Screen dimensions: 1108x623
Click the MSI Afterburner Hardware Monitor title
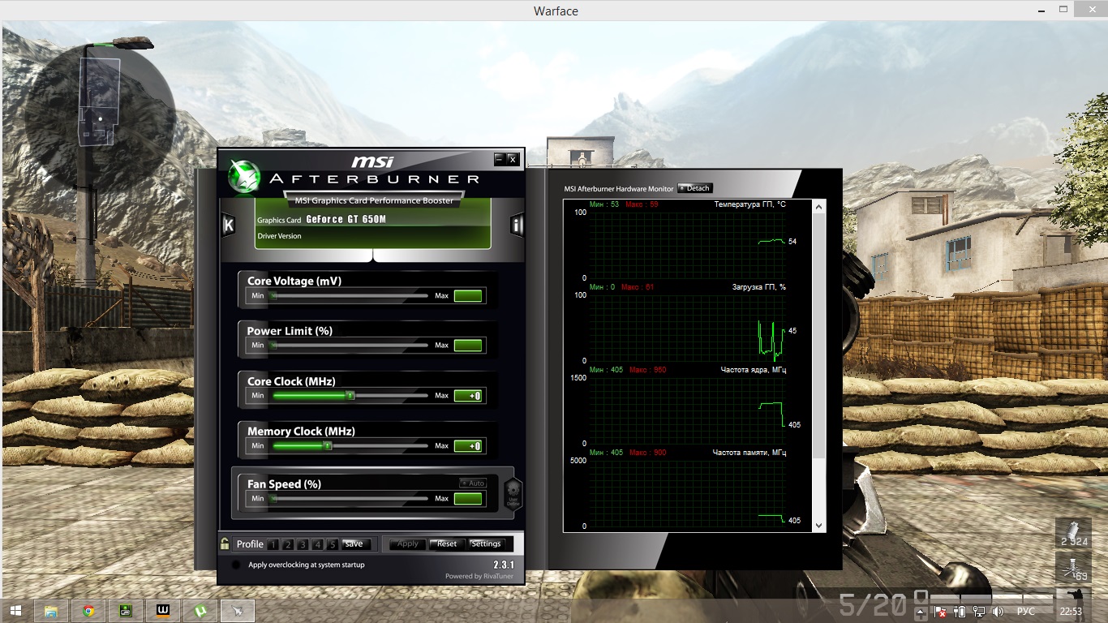[x=619, y=189]
